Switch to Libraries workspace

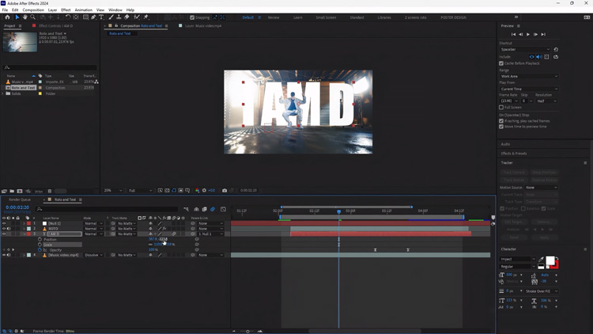[x=384, y=17]
